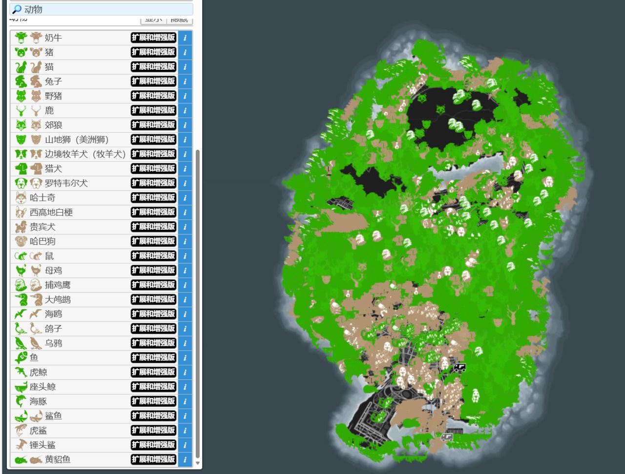Click the 兔子 label text
This screenshot has height=474, width=625.
click(53, 81)
